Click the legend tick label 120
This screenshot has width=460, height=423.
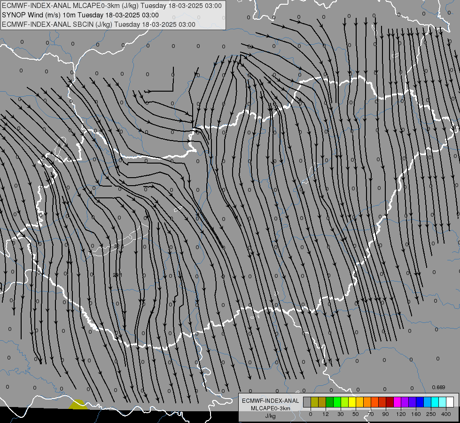pos(401,414)
